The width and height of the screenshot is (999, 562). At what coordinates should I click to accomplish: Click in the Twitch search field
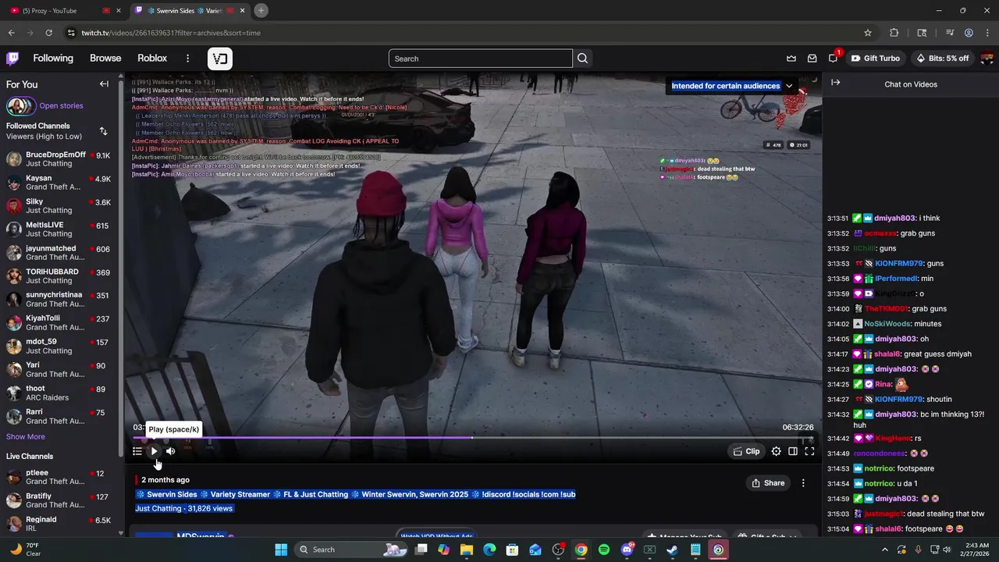(x=480, y=59)
